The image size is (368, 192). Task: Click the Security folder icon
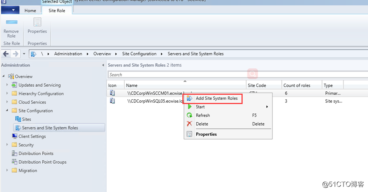[x=14, y=145]
